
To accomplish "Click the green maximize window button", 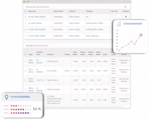I will pyautogui.click(x=28, y=2).
